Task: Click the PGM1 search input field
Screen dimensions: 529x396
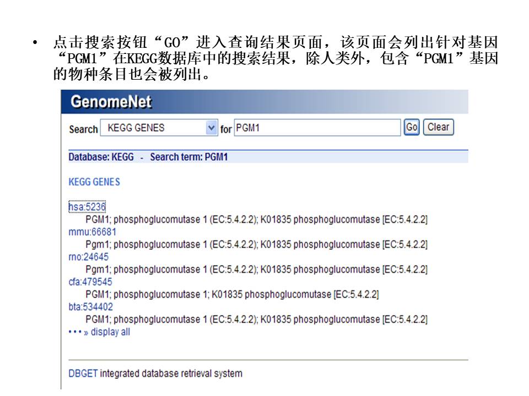Action: [317, 128]
